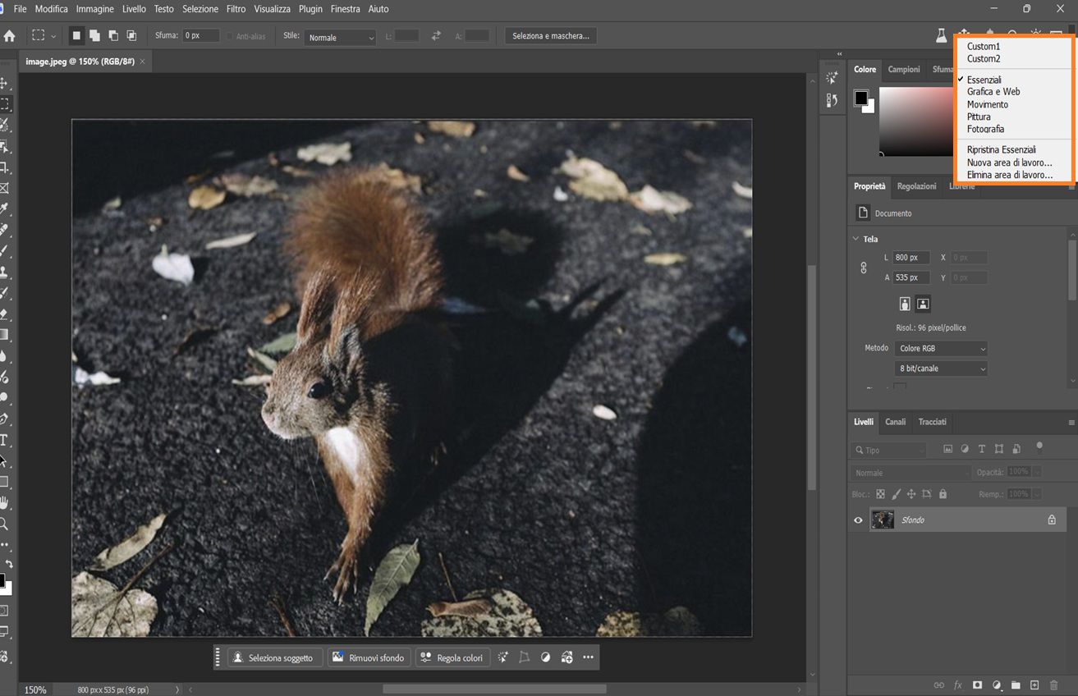The width and height of the screenshot is (1078, 696).
Task: Click the Rimuovi sfondo button
Action: pos(369,657)
